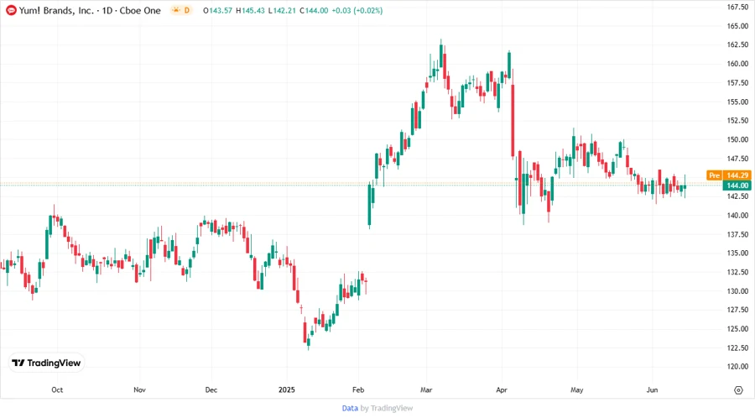Screen dimensions: 755x418
Task: Click the 160.00 price axis value
Action: pyautogui.click(x=737, y=64)
